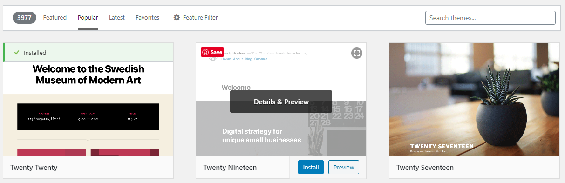The width and height of the screenshot is (565, 183).
Task: Click the Details & Preview overlay button
Action: [x=281, y=102]
